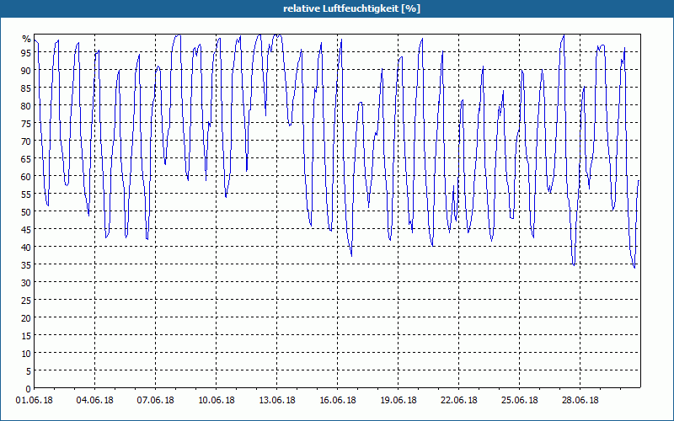Select the 15 y-axis label

(x=27, y=335)
